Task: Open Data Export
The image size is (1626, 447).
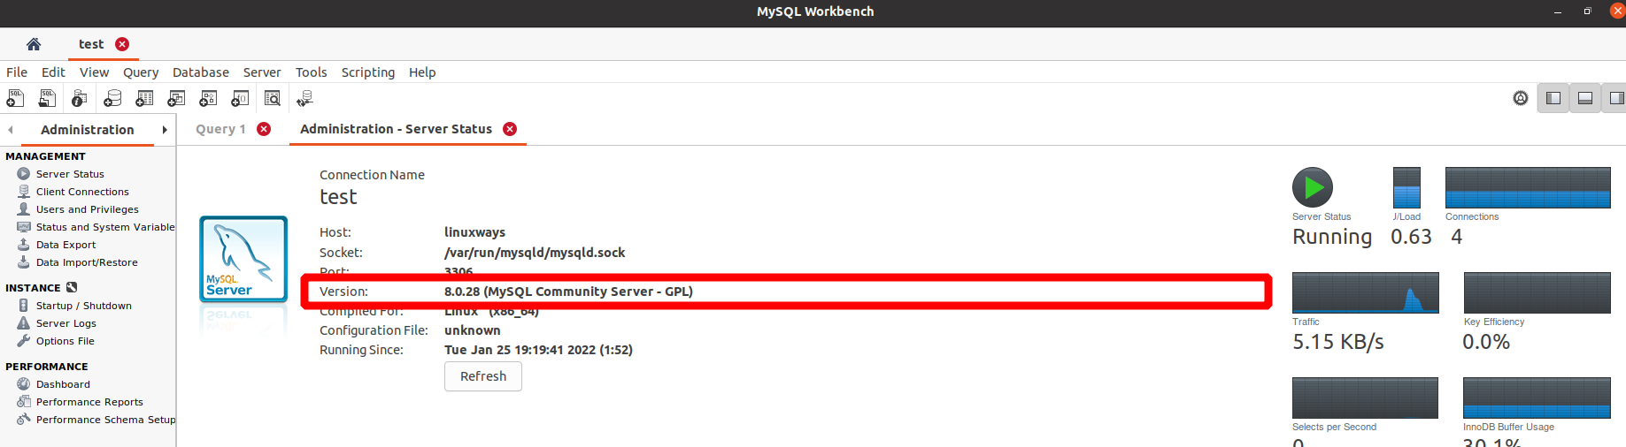Action: 66,245
